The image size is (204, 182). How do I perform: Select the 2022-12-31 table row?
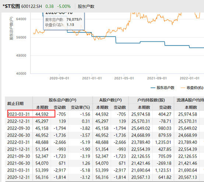pos(105,121)
